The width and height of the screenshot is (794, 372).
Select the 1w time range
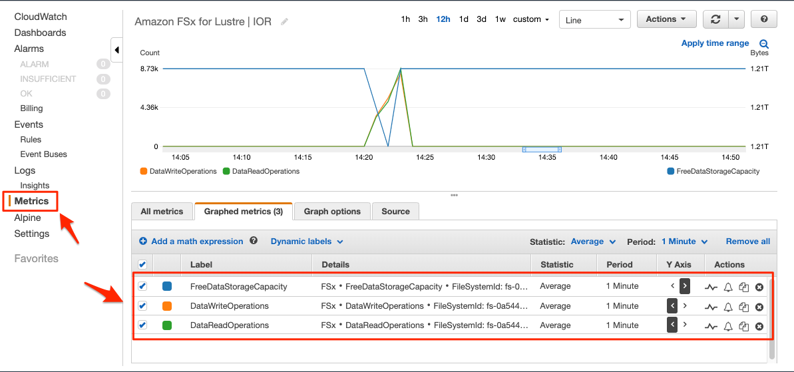[x=500, y=19]
